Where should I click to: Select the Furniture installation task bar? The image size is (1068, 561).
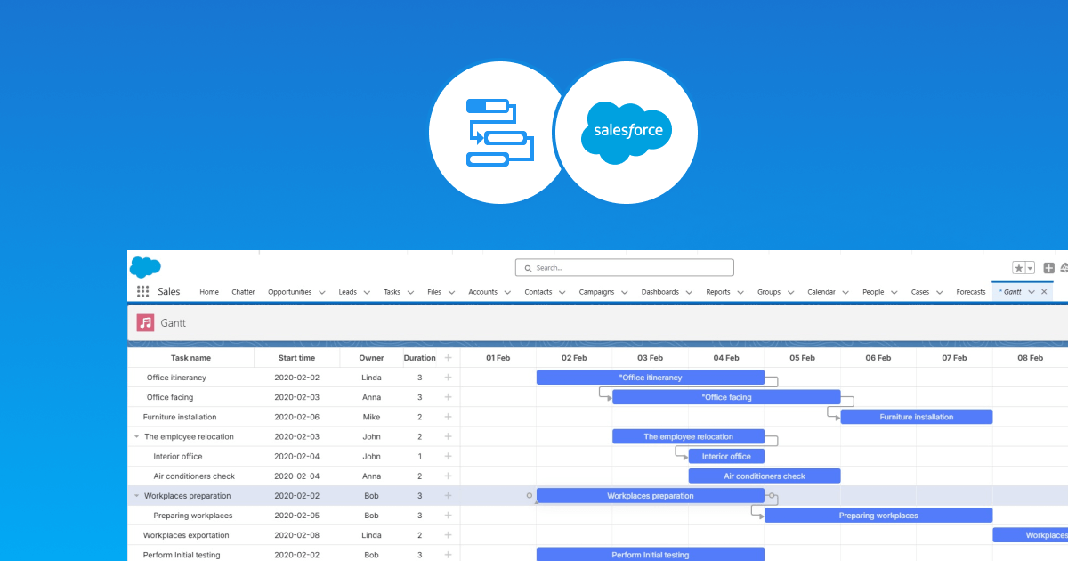tap(916, 416)
